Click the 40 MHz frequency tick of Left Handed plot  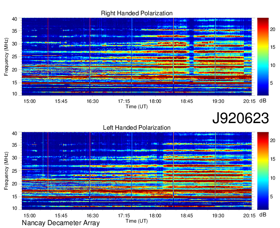(14, 133)
